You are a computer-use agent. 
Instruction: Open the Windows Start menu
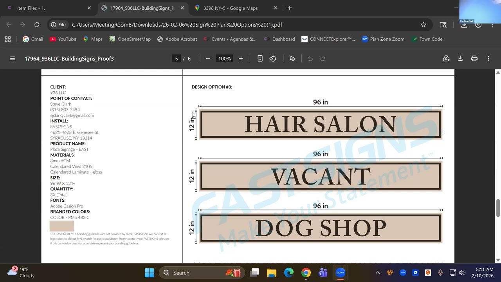(149, 273)
